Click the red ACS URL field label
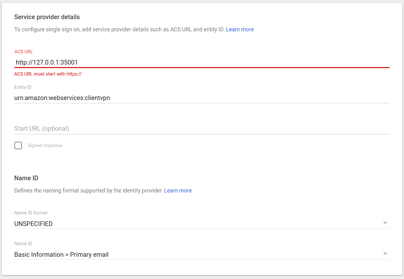This screenshot has width=404, height=279. 23,52
